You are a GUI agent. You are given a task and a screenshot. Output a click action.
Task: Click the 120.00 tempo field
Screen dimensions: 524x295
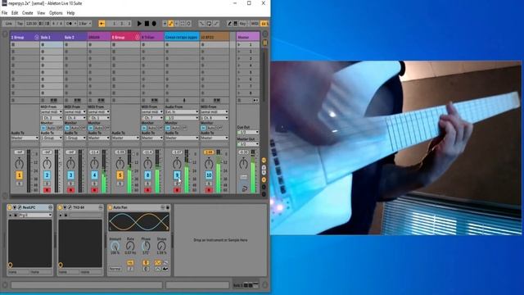pyautogui.click(x=31, y=24)
